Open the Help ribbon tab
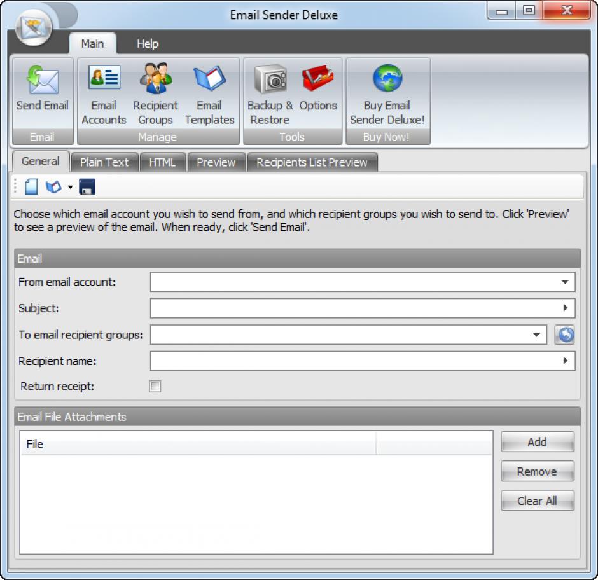This screenshot has height=580, width=598. 148,43
